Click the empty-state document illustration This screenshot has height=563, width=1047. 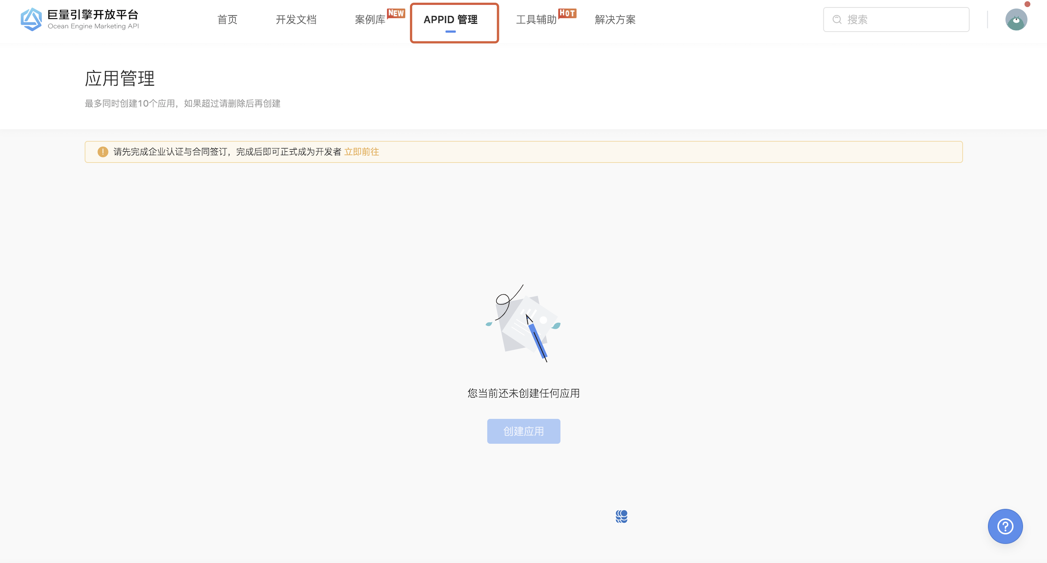pyautogui.click(x=523, y=323)
